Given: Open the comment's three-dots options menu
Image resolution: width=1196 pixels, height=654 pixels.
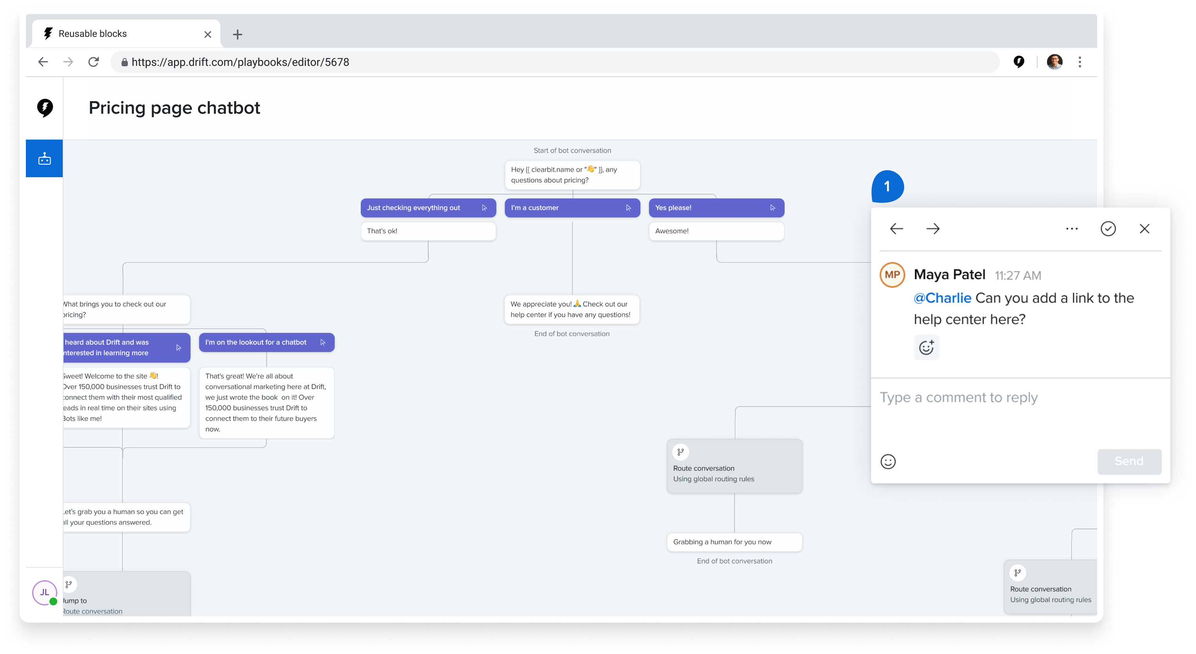Looking at the screenshot, I should [x=1072, y=228].
